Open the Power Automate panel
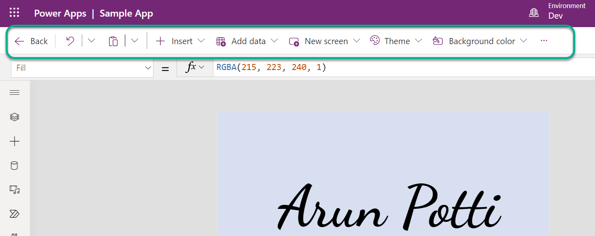595x236 pixels. click(15, 214)
